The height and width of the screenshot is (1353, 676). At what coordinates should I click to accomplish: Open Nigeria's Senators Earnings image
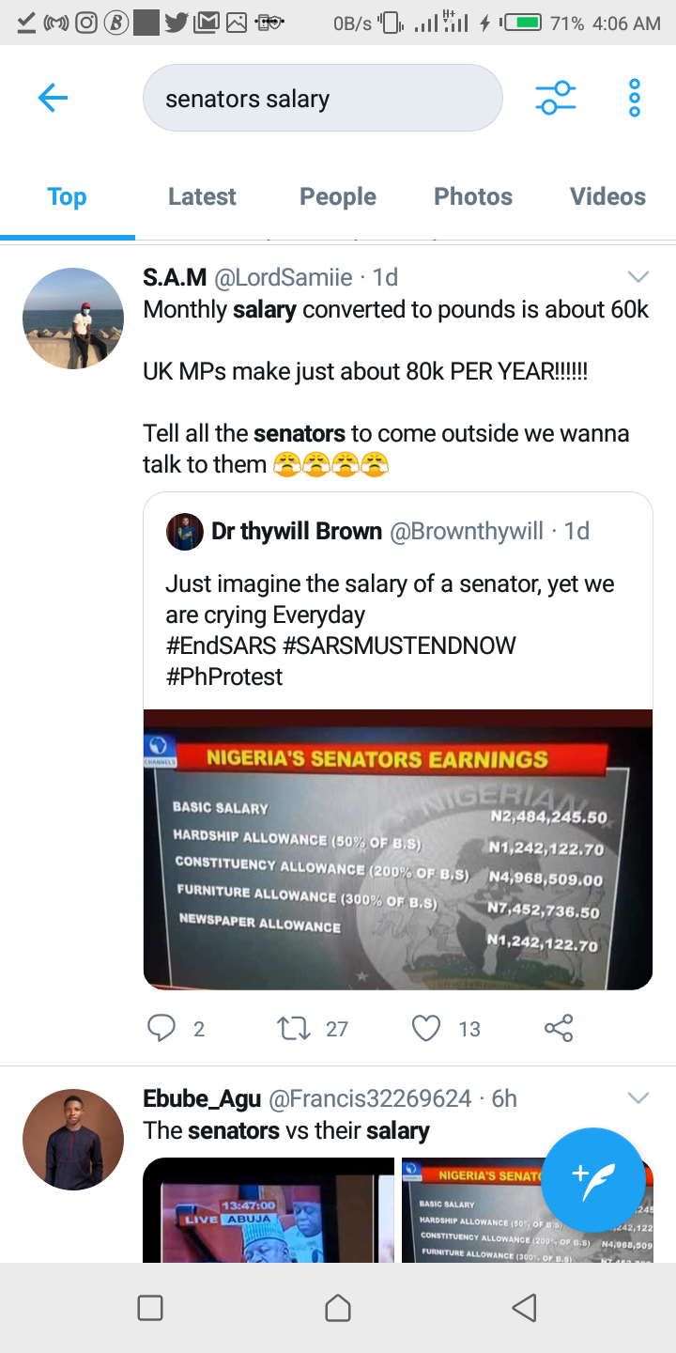coord(397,849)
